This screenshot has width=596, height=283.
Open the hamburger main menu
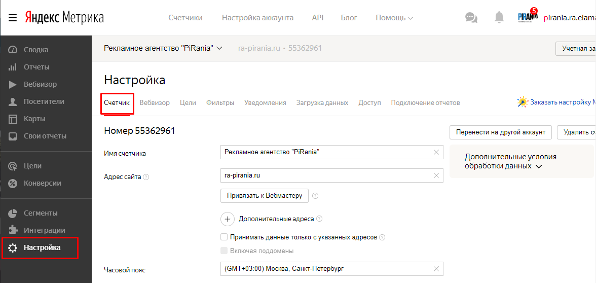pos(13,18)
